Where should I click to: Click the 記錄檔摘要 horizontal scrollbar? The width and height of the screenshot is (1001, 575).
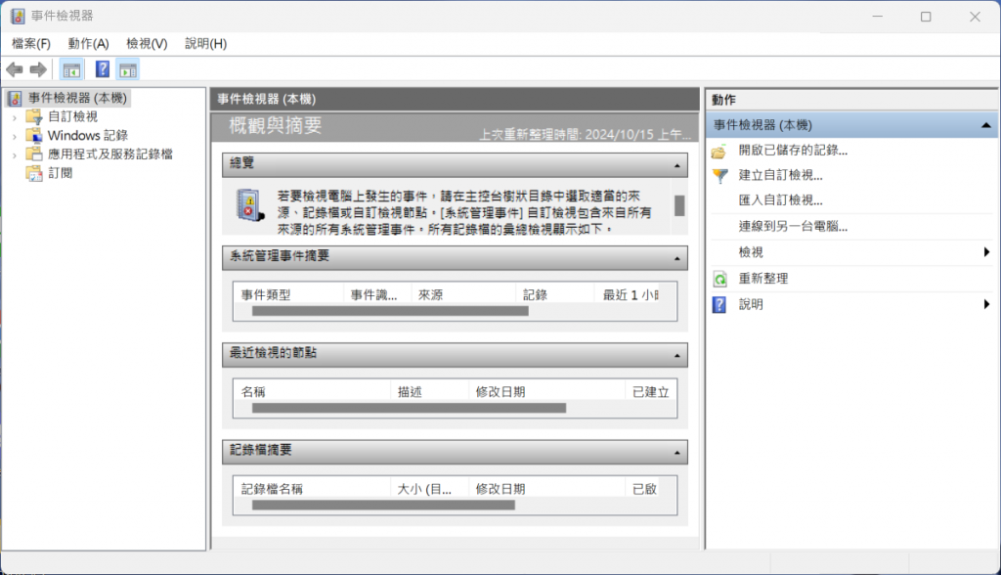(383, 506)
